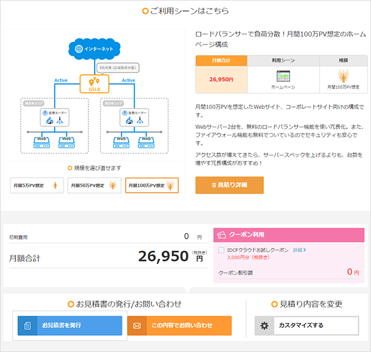
Task: Click the 月額合計 price cell 26,950円
Action: pos(221,80)
